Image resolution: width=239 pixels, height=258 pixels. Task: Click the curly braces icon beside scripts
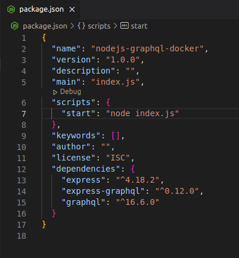coord(81,26)
